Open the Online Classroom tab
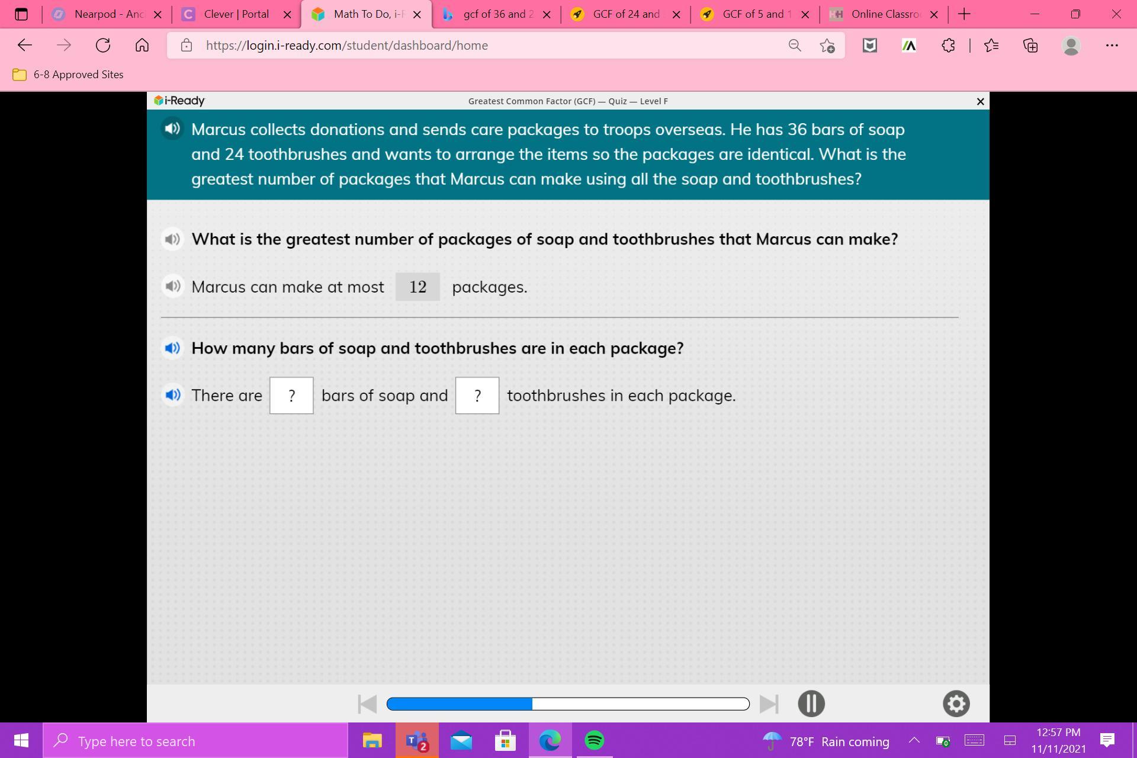The image size is (1137, 758). pos(884,14)
